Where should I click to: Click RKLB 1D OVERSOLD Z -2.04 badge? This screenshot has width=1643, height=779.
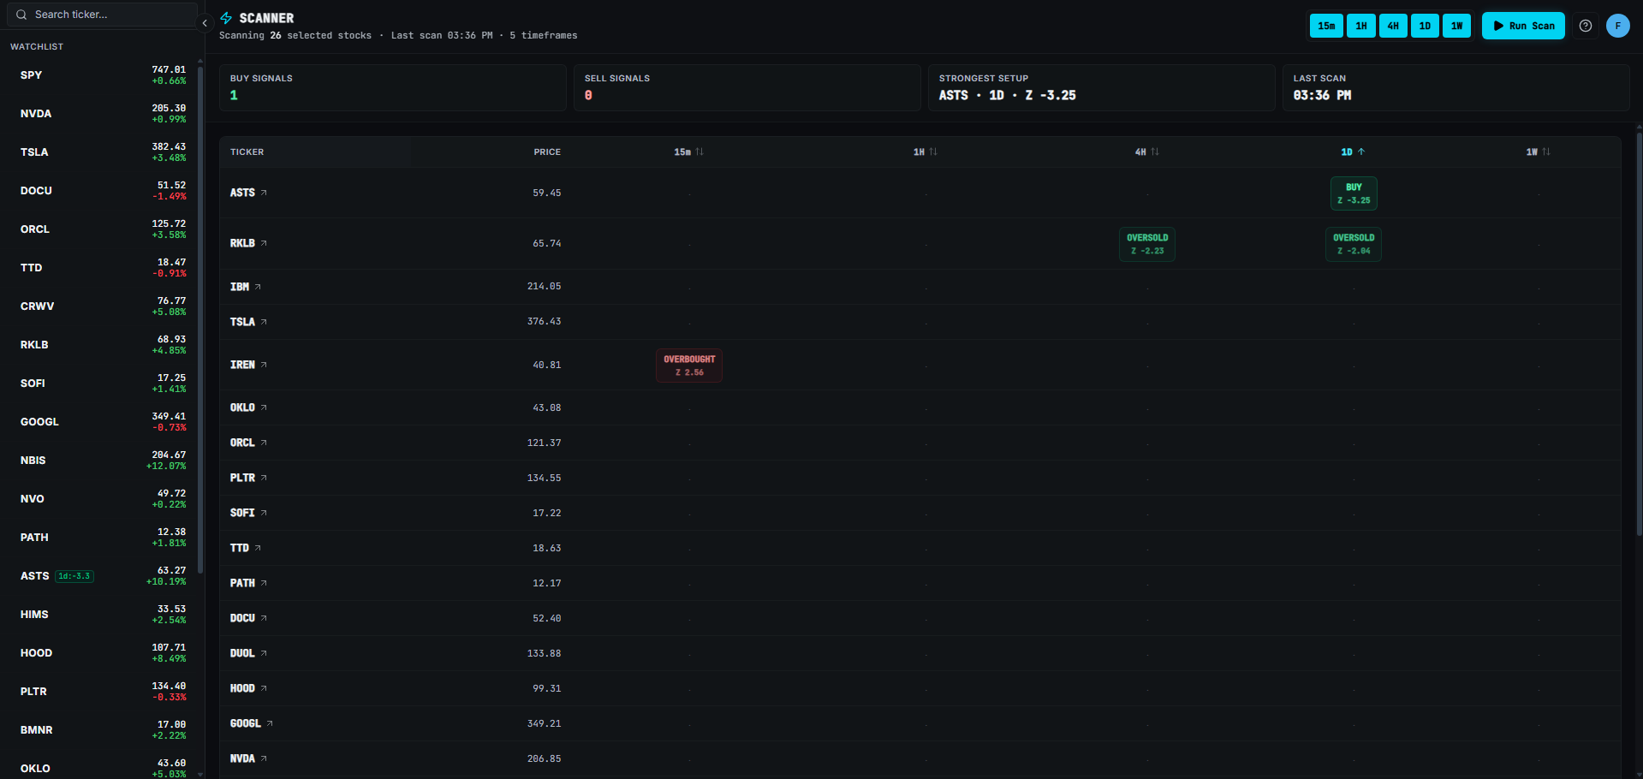1354,244
